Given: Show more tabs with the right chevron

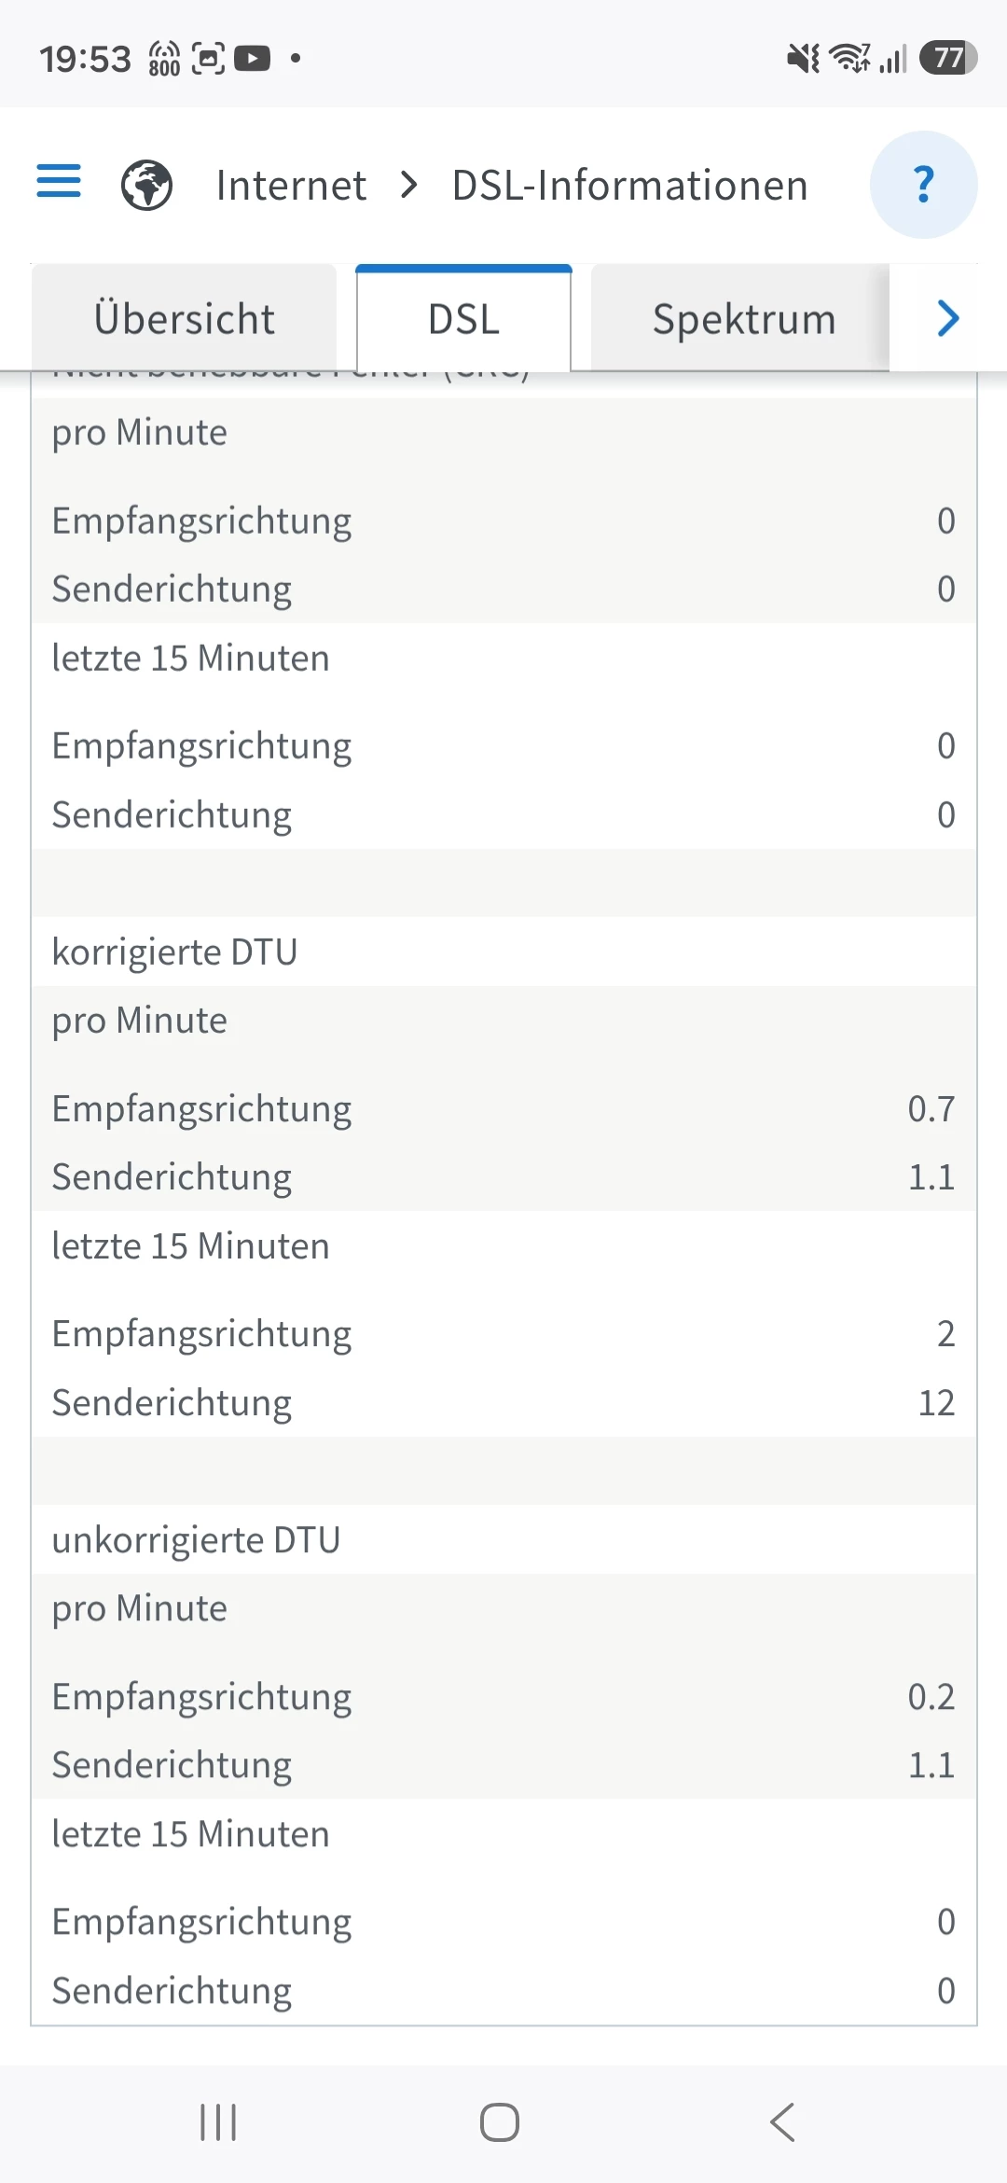Looking at the screenshot, I should (x=947, y=318).
